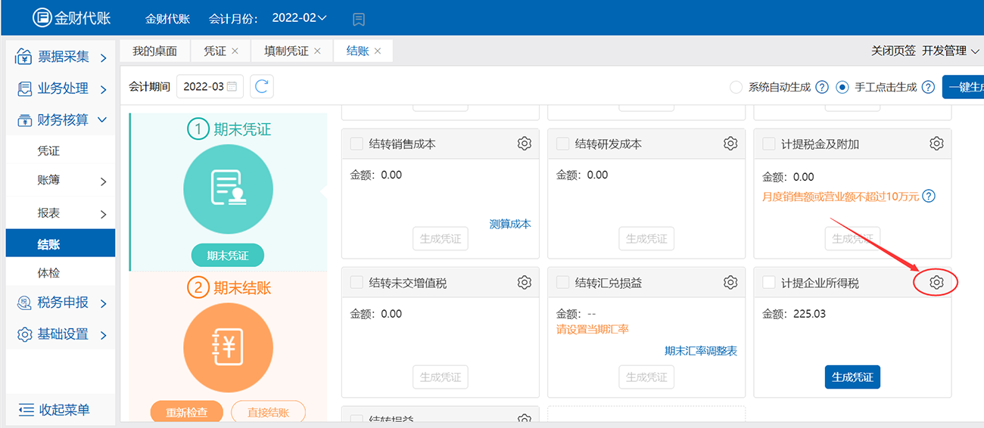Viewport: 984px width, 428px height.
Task: Click the refresh icon beside accounting period
Action: click(x=262, y=87)
